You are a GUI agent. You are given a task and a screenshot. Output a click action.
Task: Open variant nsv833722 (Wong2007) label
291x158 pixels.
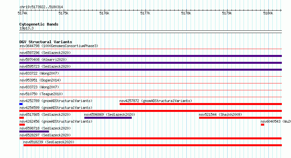click(x=39, y=73)
